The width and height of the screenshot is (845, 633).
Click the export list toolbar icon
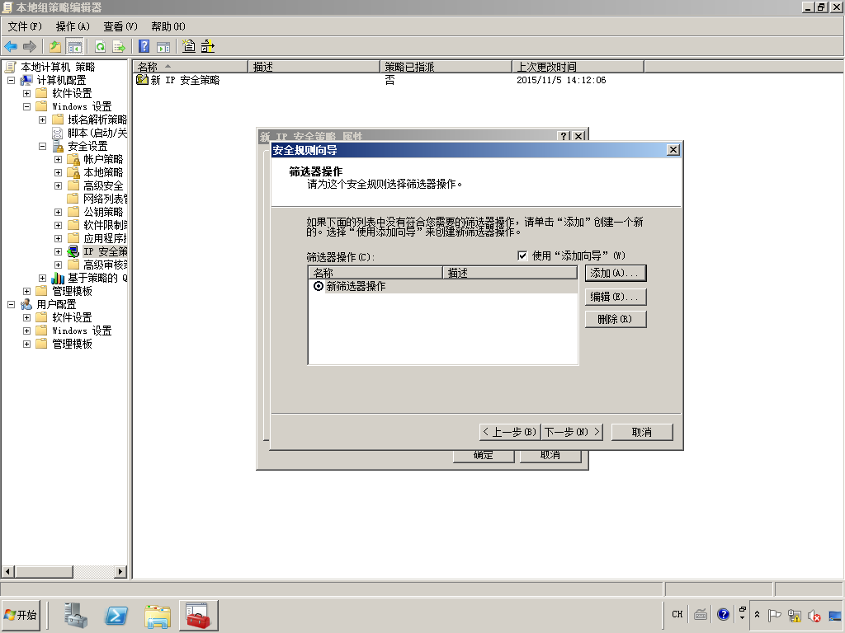(119, 47)
